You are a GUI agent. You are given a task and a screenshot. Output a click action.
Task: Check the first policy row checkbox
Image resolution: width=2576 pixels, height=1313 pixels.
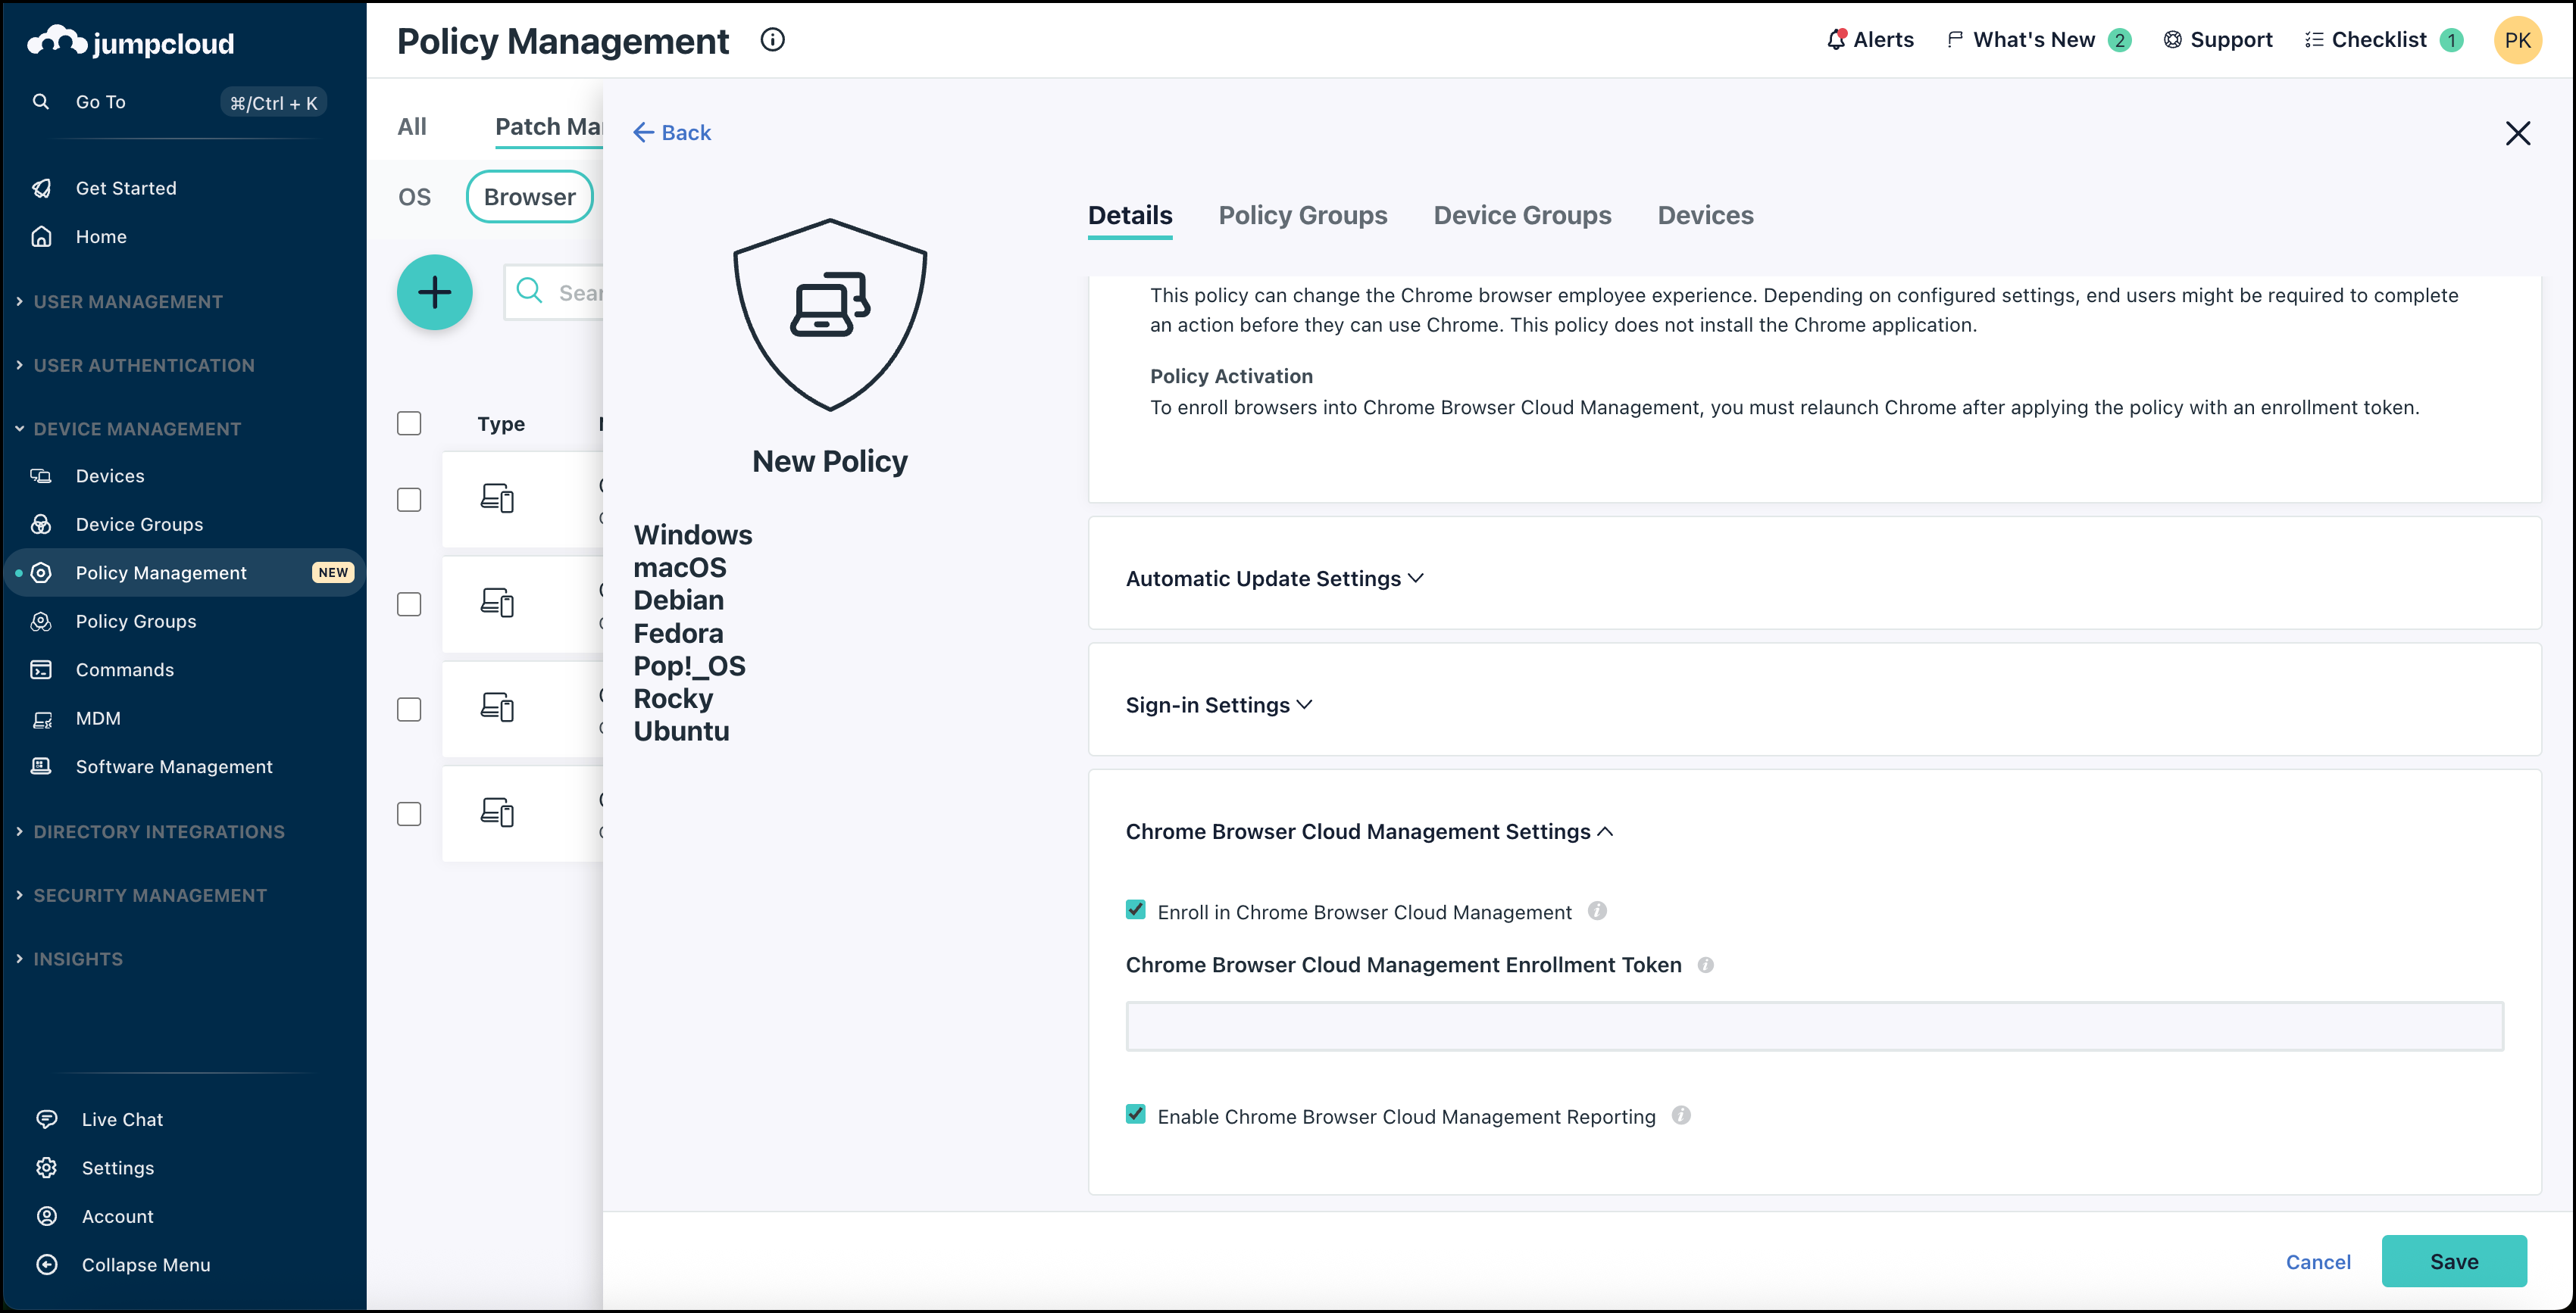[x=409, y=500]
